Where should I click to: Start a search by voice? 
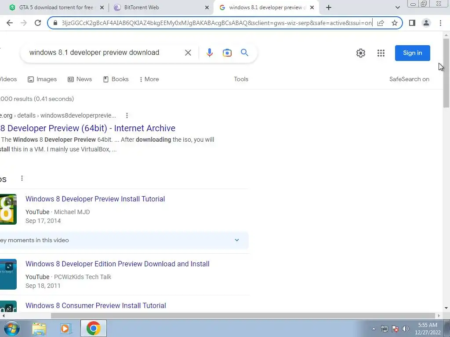tap(210, 53)
